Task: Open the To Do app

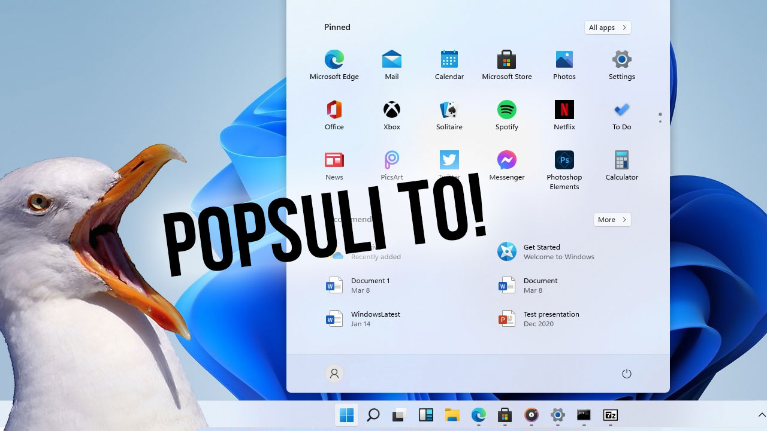Action: click(622, 116)
